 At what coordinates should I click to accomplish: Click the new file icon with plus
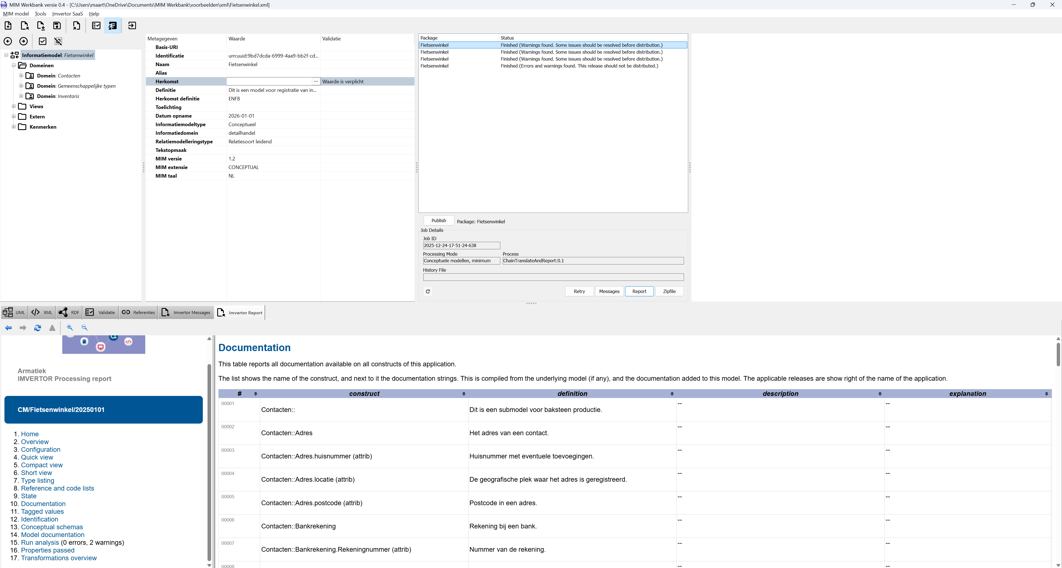(8, 25)
